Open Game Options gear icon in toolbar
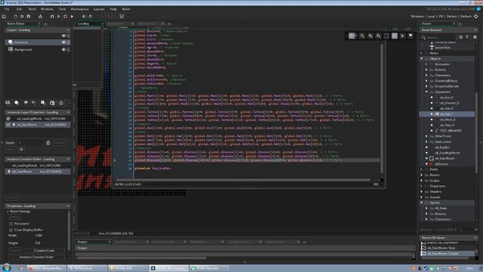The height and width of the screenshot is (272, 483). 84,17
